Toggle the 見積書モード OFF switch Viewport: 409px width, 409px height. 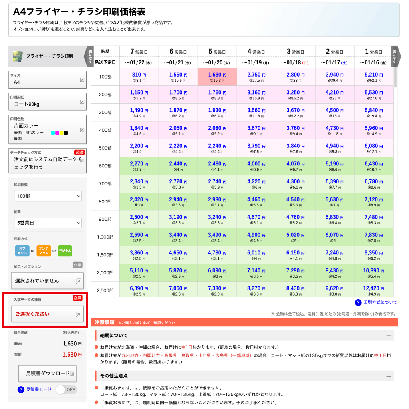tap(66, 389)
